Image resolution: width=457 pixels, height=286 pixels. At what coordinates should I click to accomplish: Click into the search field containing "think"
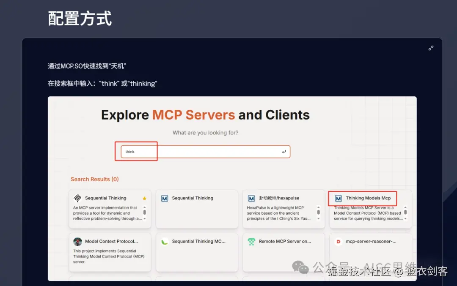click(206, 152)
